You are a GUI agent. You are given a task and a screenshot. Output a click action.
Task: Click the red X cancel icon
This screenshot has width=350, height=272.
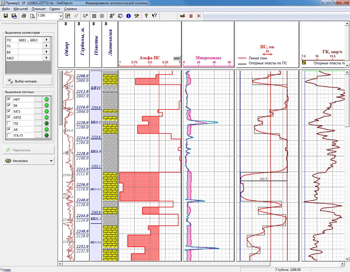199,16
